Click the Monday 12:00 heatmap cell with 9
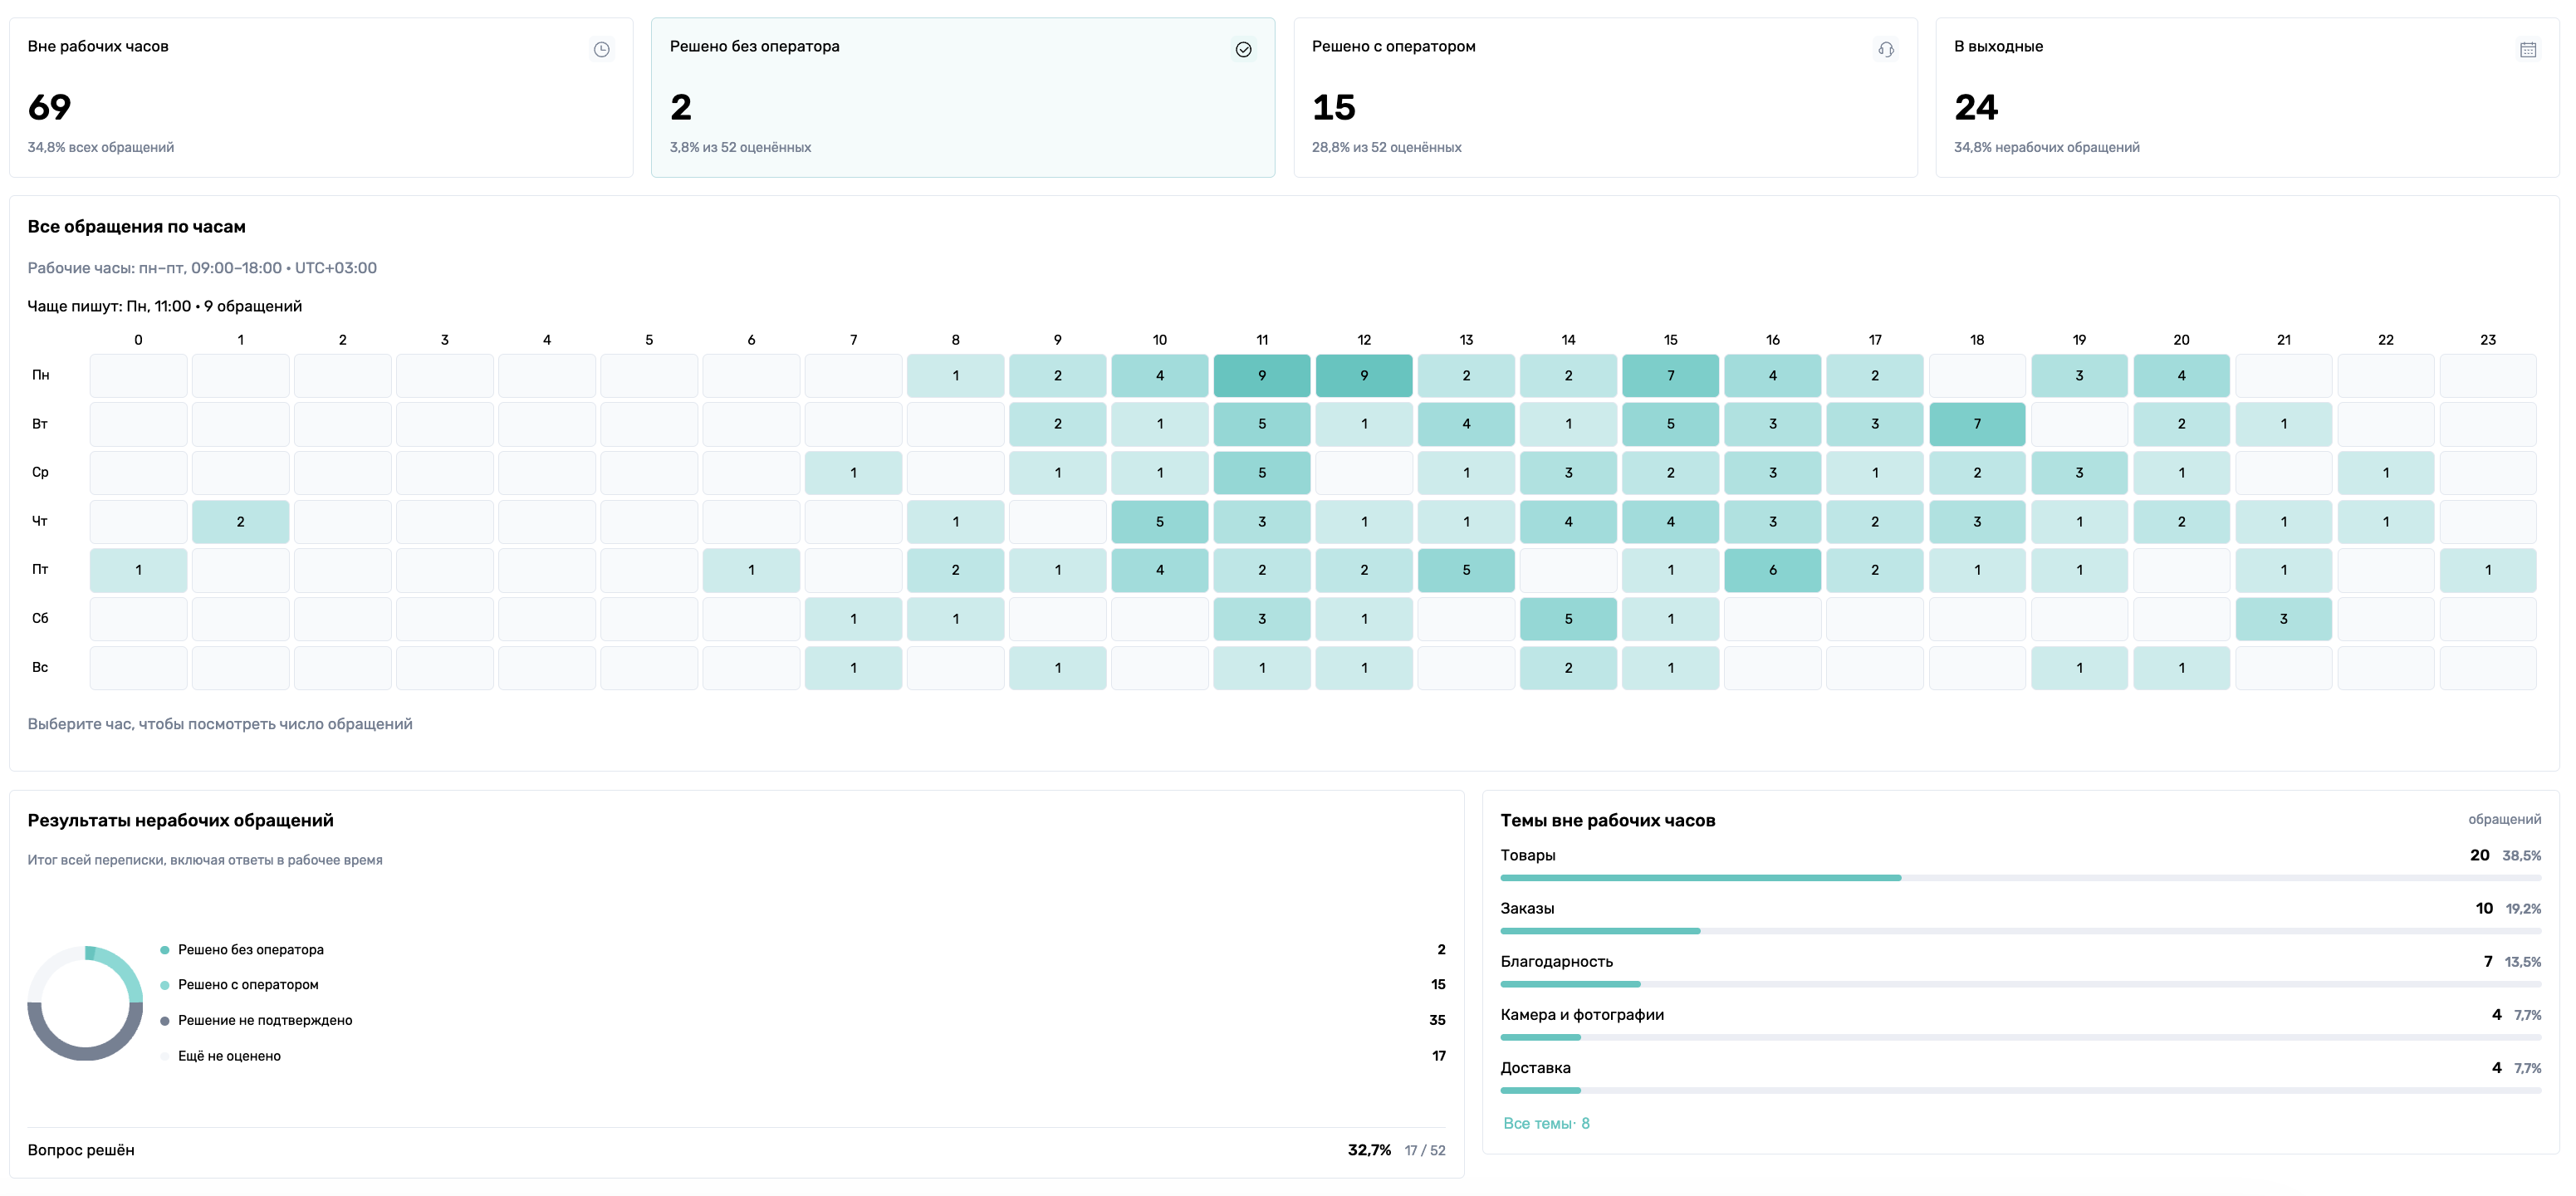The image size is (2576, 1196). 1364,375
